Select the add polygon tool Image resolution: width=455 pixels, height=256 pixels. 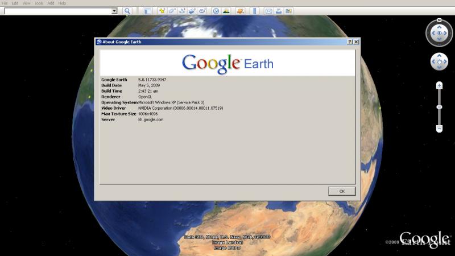172,11
